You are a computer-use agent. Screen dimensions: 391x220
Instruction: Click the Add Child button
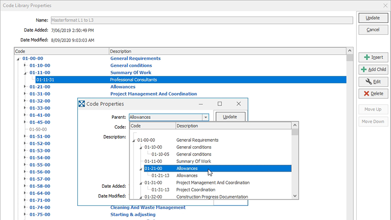(x=373, y=69)
